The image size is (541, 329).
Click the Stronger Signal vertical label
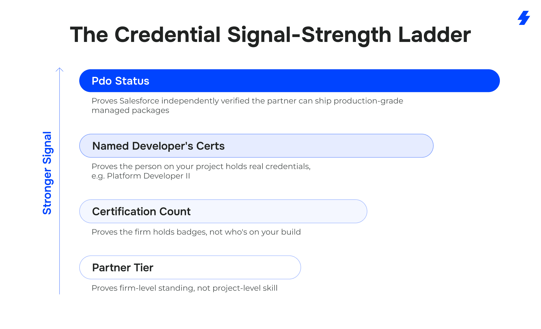[x=47, y=173]
